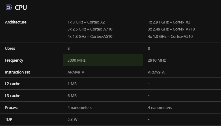Select the L2 cache row label
The height and width of the screenshot is (126, 221).
13,84
